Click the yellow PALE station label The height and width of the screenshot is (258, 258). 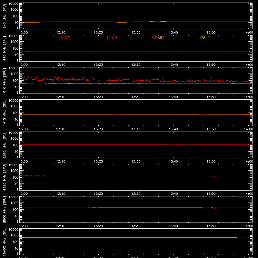point(205,38)
